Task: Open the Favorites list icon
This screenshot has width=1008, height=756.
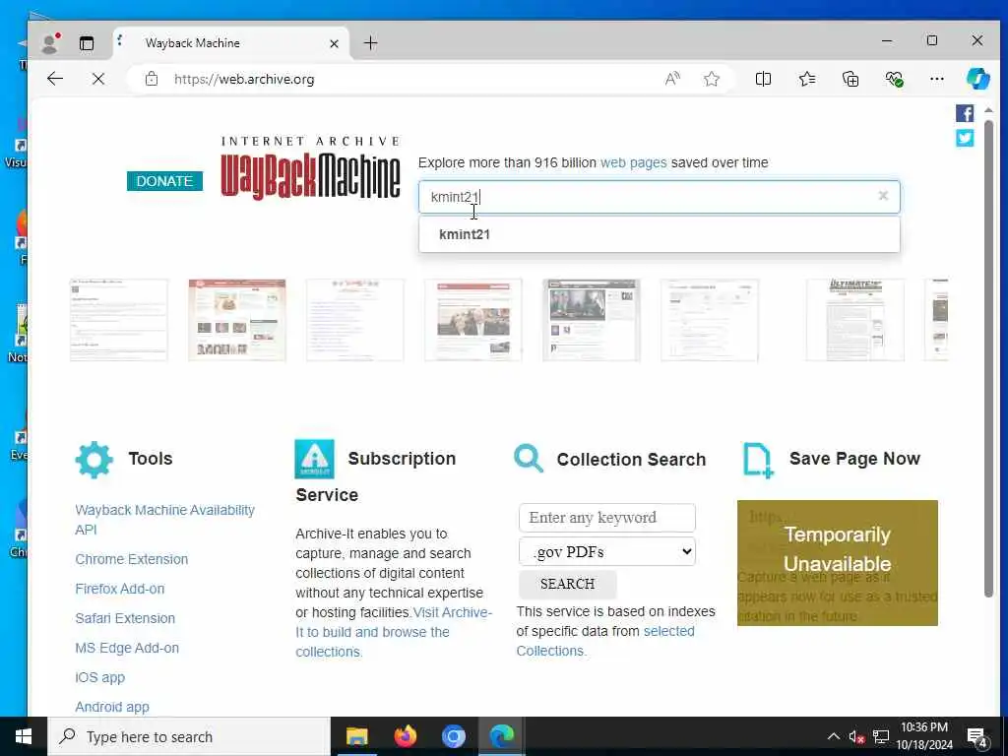Action: [807, 79]
